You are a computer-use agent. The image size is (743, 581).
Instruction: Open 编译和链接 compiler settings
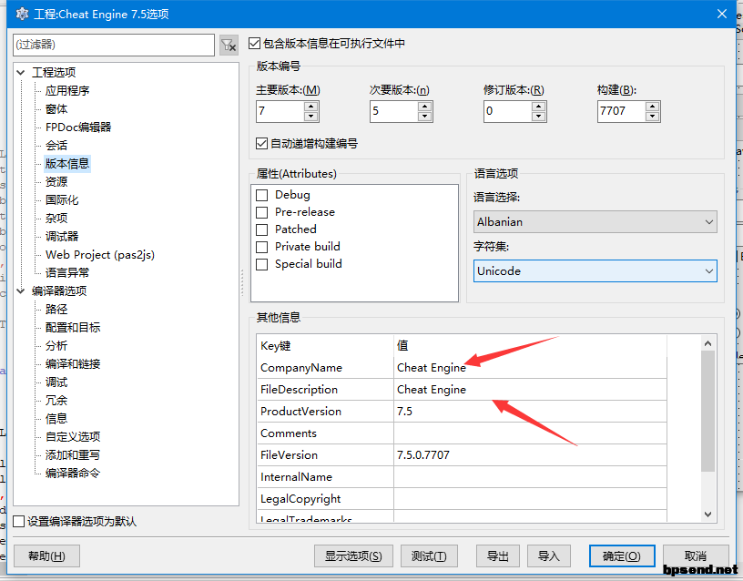(x=73, y=363)
